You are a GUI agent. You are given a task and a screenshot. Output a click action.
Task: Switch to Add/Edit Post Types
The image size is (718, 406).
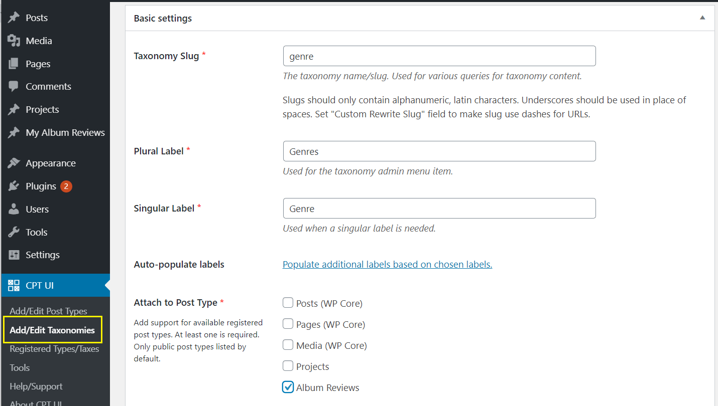[x=48, y=311]
